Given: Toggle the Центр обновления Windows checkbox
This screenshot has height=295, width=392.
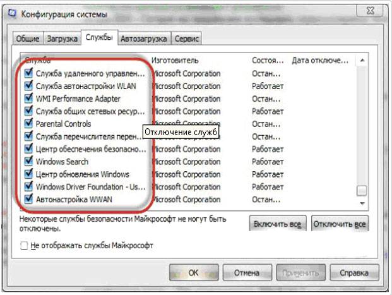Looking at the screenshot, I should (x=28, y=174).
